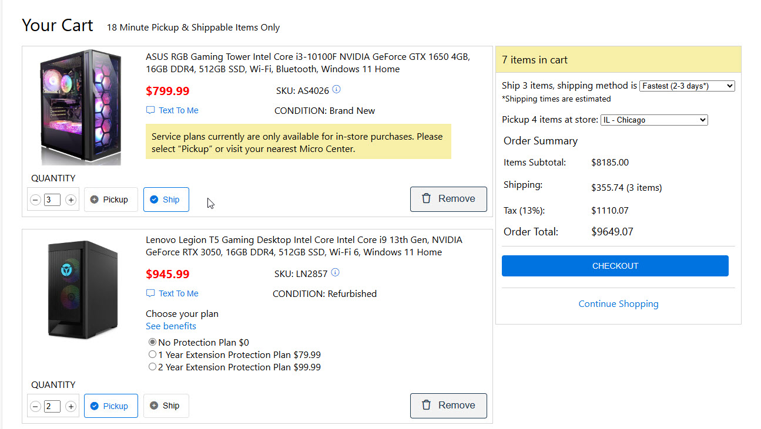Choose 2 Year Extension Protection Plan

tap(153, 367)
